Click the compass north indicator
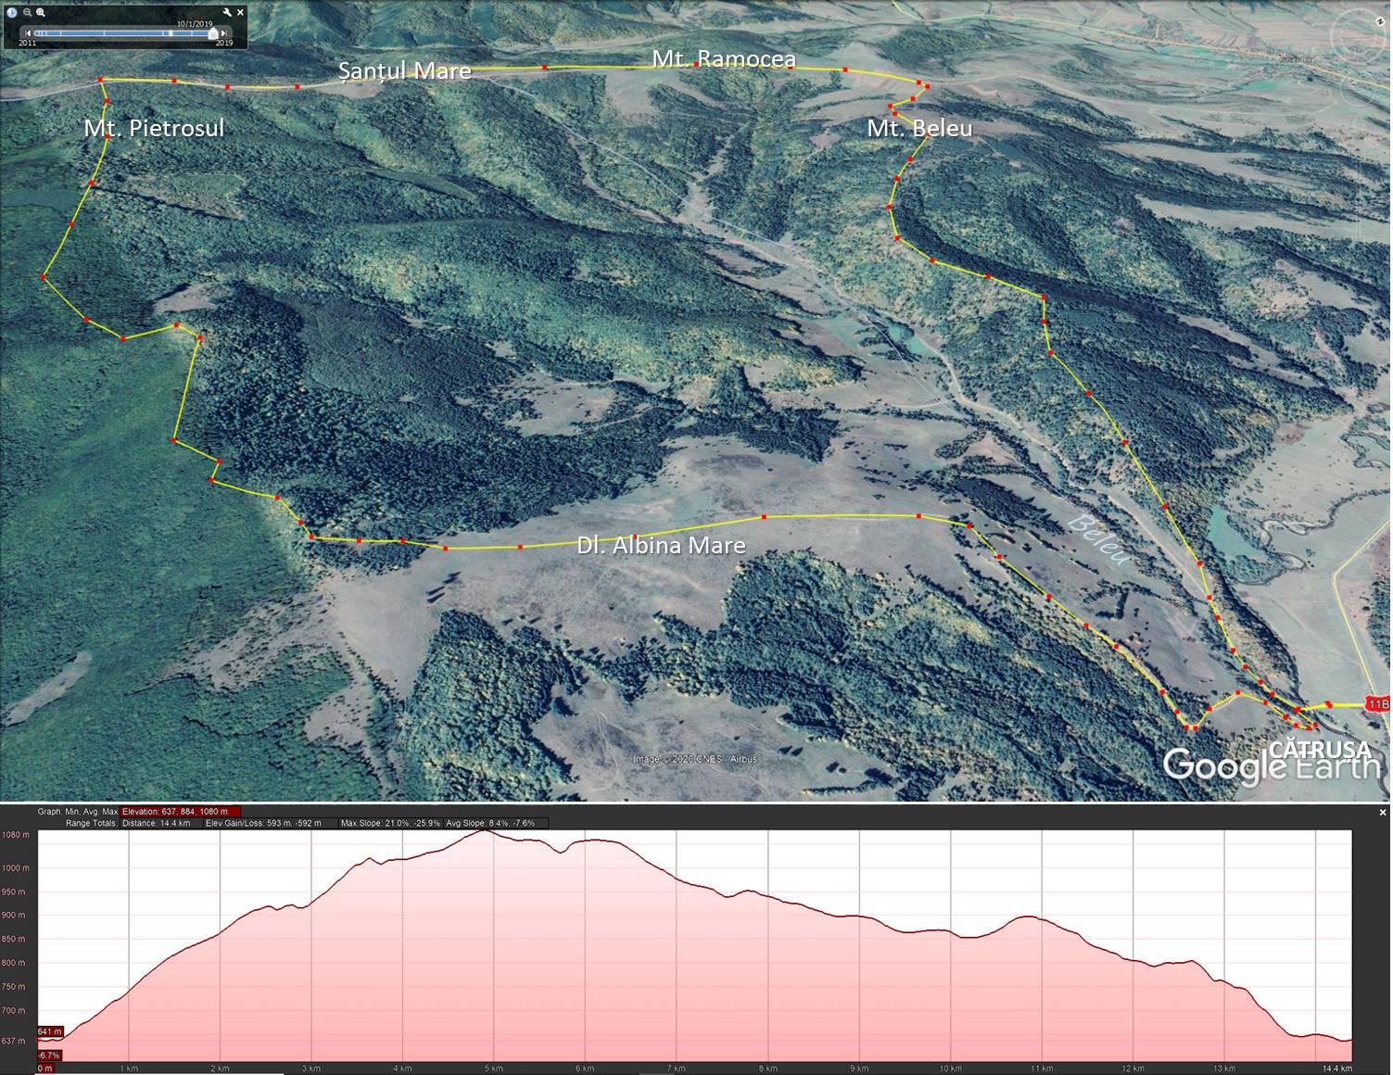The height and width of the screenshot is (1075, 1393). tap(1380, 20)
